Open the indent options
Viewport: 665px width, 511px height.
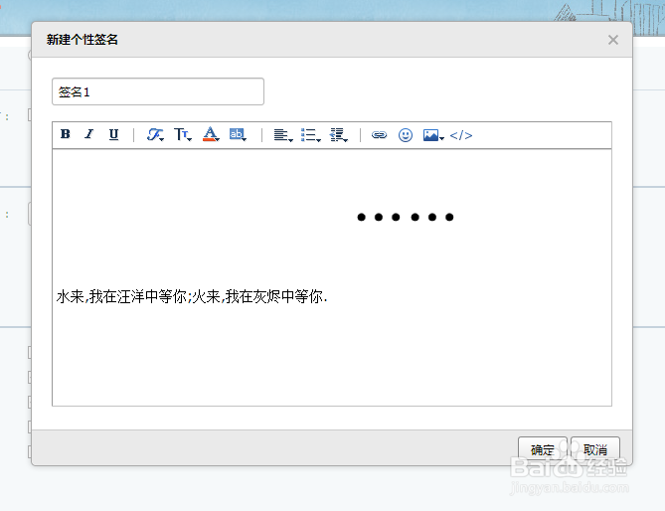(x=338, y=135)
